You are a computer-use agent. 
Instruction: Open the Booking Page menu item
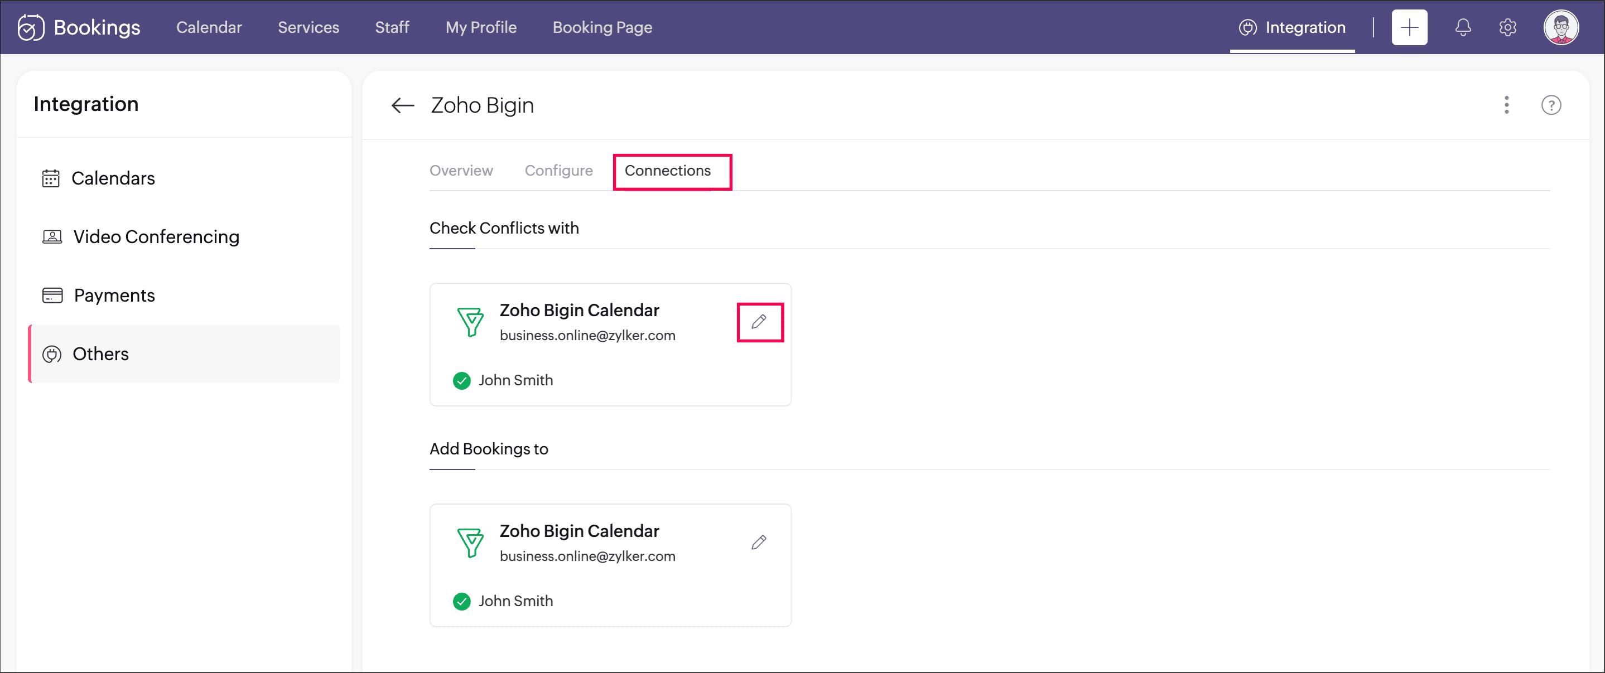tap(602, 27)
